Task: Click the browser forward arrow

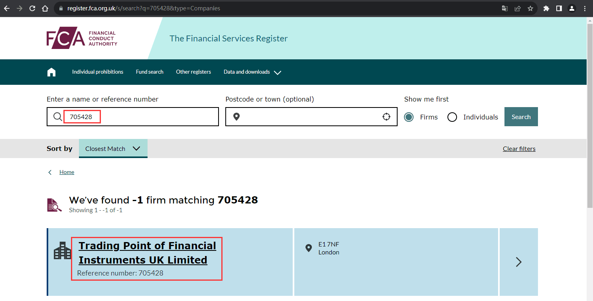Action: (20, 8)
